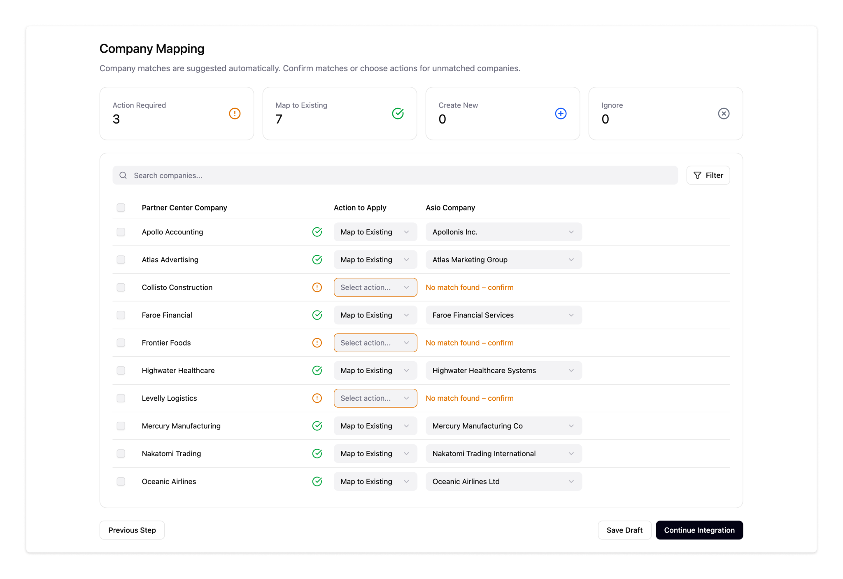Select the Map to Existing summary card
This screenshot has width=843, height=579.
(340, 113)
